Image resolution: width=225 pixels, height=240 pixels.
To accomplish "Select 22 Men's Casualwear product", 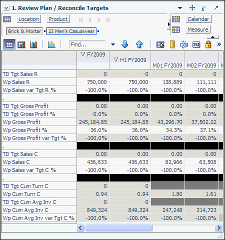I will coord(71,31).
